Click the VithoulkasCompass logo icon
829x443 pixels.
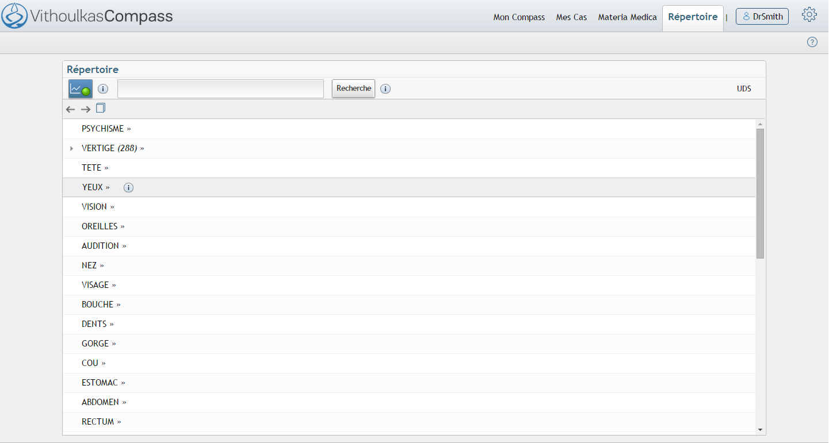coord(14,16)
